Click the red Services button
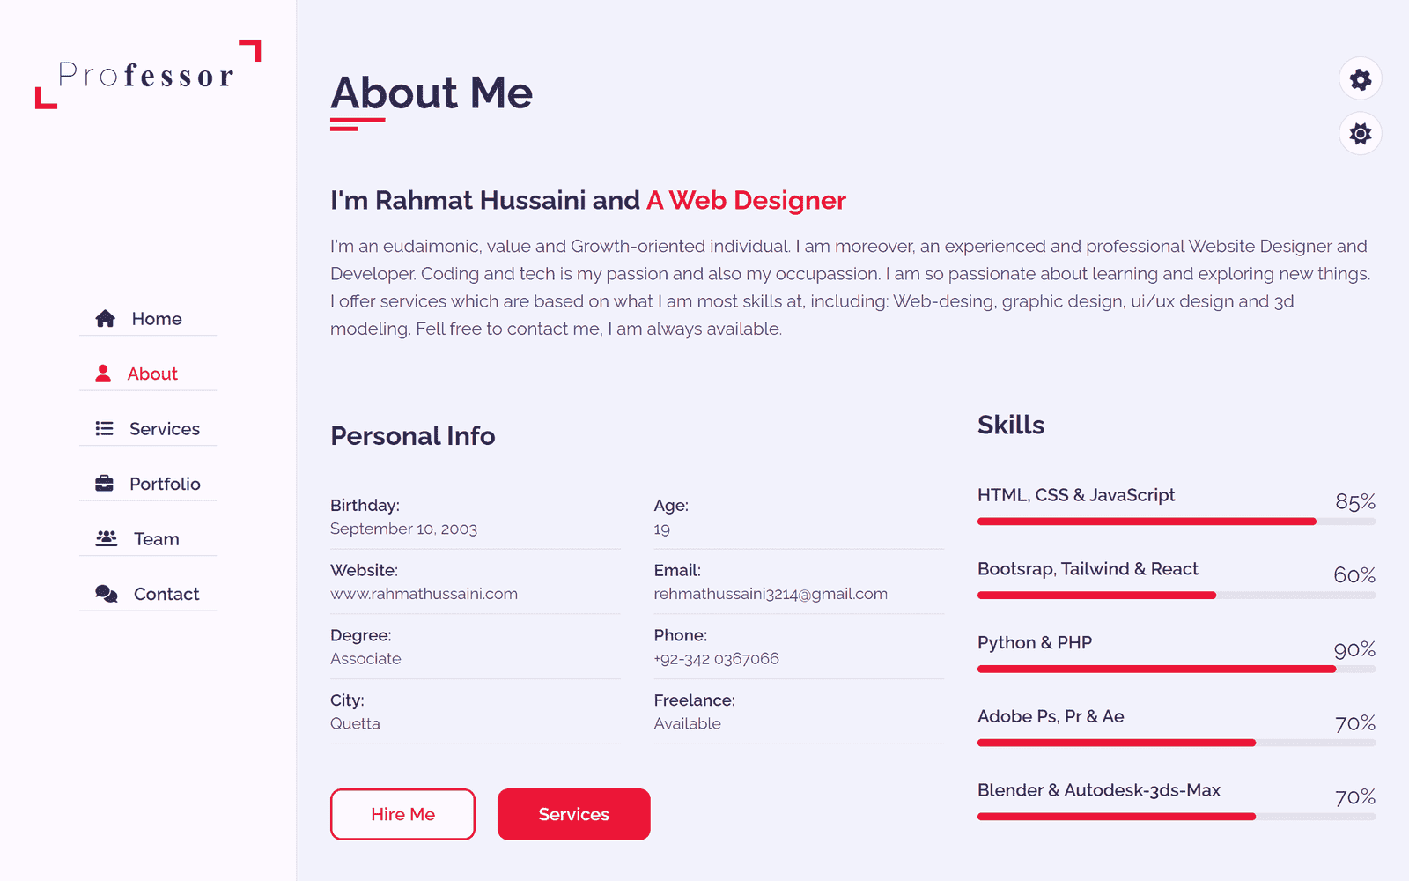Image resolution: width=1409 pixels, height=881 pixels. click(573, 814)
